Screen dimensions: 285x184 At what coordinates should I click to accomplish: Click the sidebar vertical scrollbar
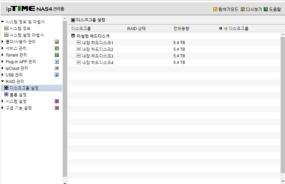coord(65,99)
